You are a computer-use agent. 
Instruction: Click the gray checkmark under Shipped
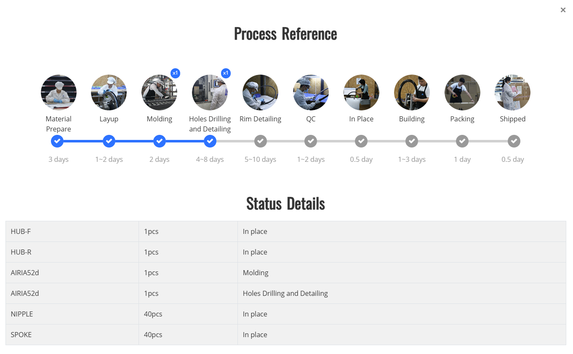click(514, 141)
